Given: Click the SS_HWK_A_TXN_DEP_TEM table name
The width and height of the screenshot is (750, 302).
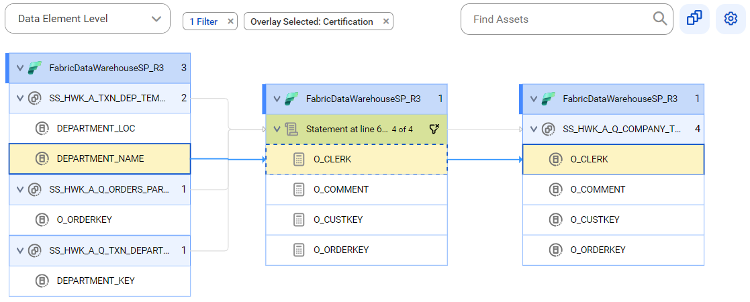Looking at the screenshot, I should point(107,99).
